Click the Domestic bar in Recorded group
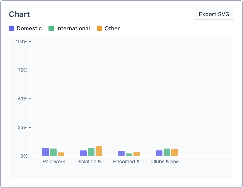The image size is (243, 188). click(121, 153)
